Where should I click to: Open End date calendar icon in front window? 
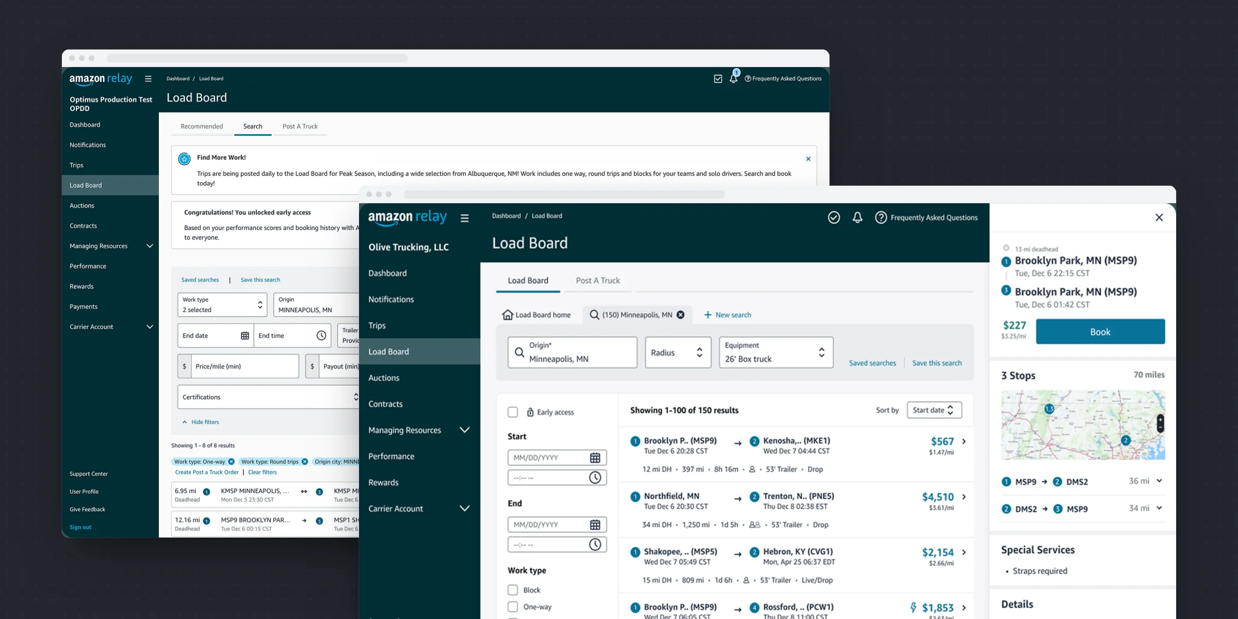(595, 525)
